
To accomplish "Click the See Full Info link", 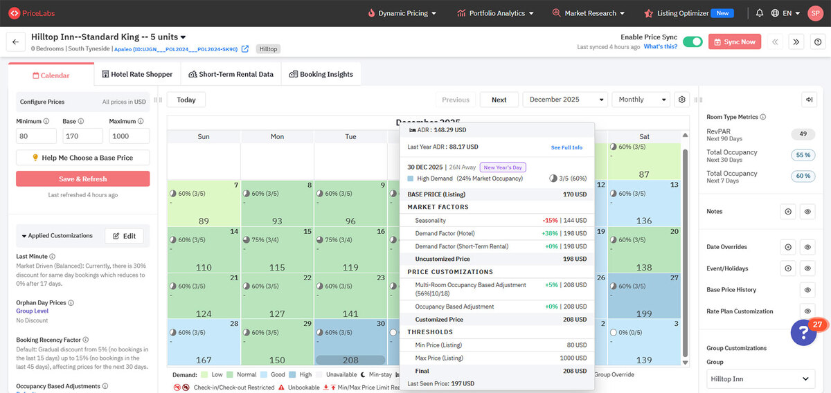I will pos(566,147).
